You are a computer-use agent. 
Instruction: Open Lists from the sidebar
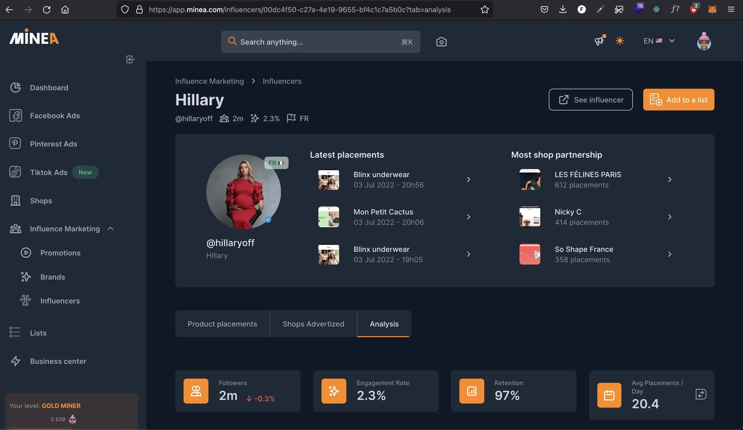tap(38, 333)
